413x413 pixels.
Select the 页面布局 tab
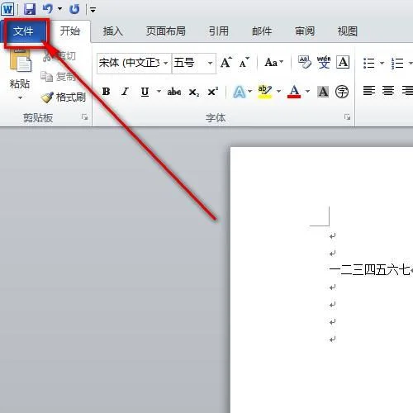[165, 31]
